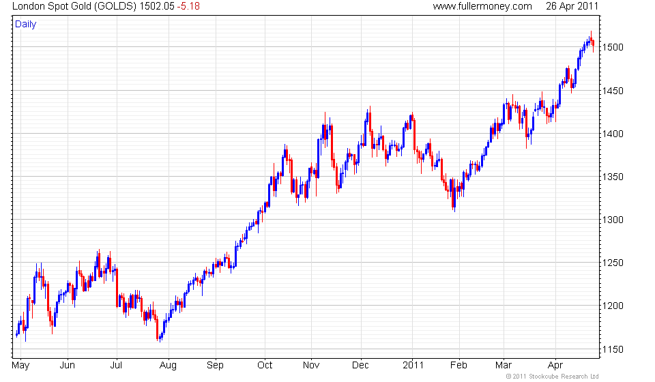Click the 1250 price axis label
Screen dimensions: 655x382
[x=613, y=263]
